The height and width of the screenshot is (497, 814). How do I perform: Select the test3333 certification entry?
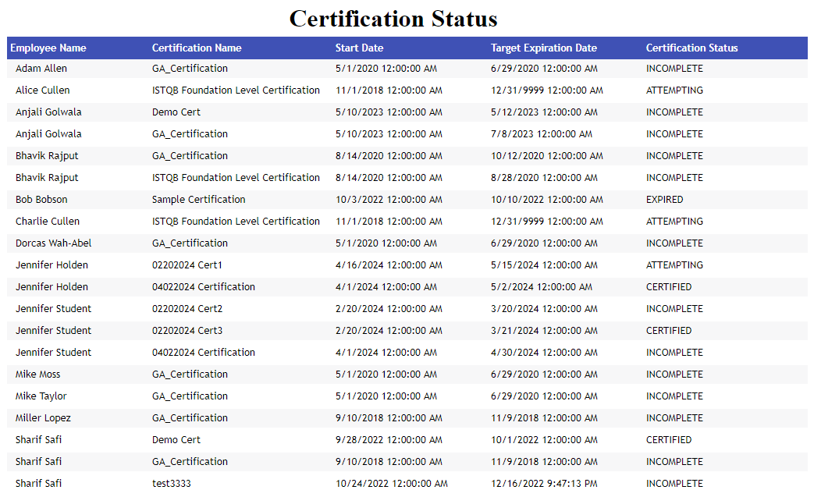click(172, 484)
